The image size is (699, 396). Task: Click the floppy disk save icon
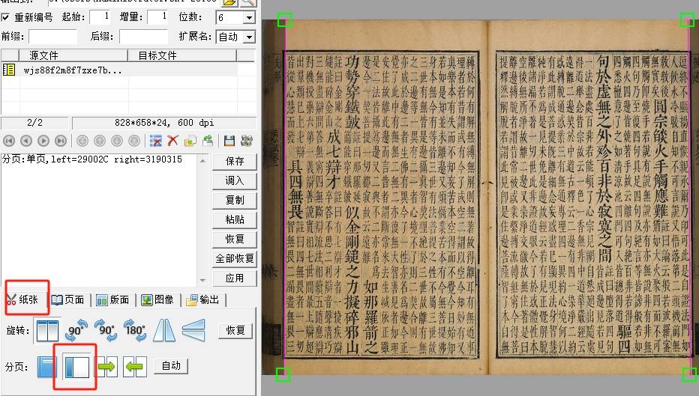(229, 140)
